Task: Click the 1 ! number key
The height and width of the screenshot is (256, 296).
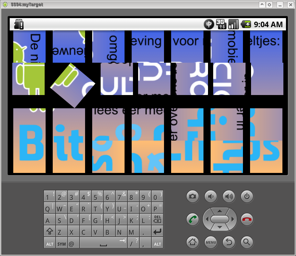Action: pos(49,196)
